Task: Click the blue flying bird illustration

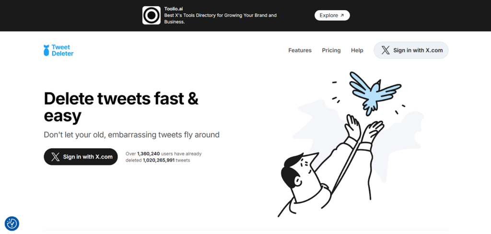Action: [x=375, y=93]
